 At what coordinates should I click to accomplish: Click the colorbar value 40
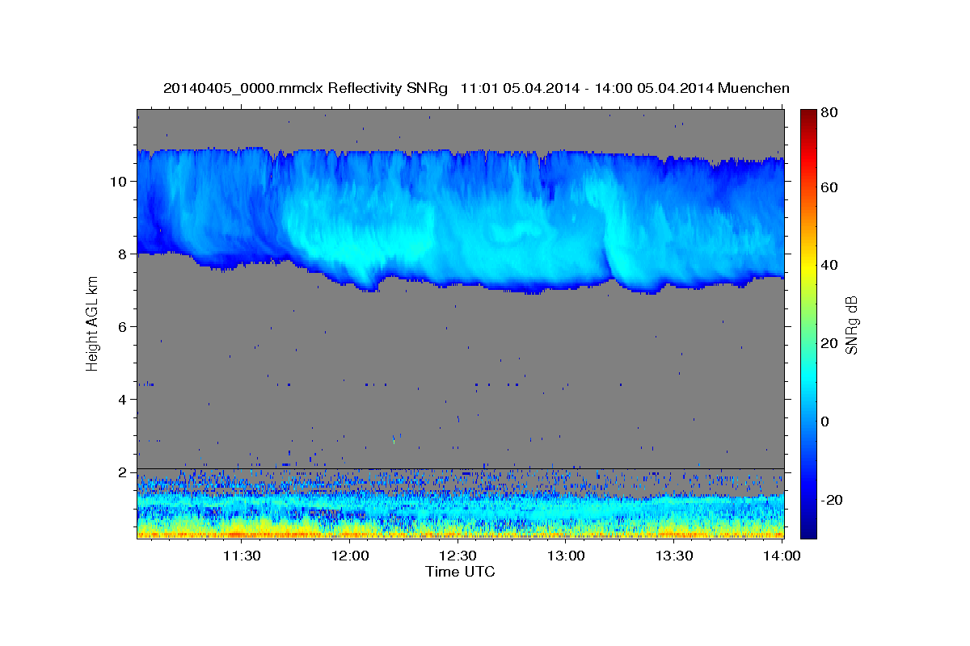tap(829, 265)
